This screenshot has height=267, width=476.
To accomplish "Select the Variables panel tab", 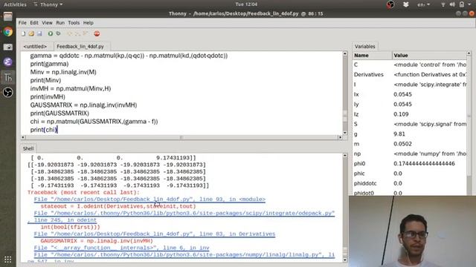I will pyautogui.click(x=365, y=47).
